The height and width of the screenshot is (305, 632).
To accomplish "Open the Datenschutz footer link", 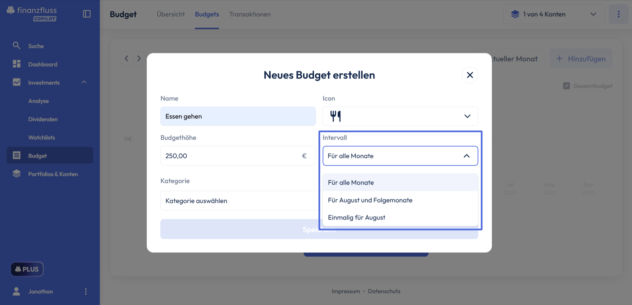I will (x=384, y=291).
